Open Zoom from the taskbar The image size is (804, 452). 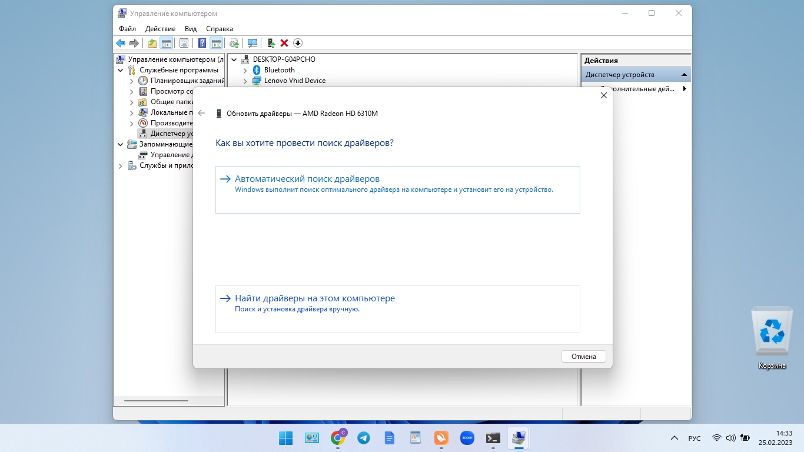tap(467, 438)
